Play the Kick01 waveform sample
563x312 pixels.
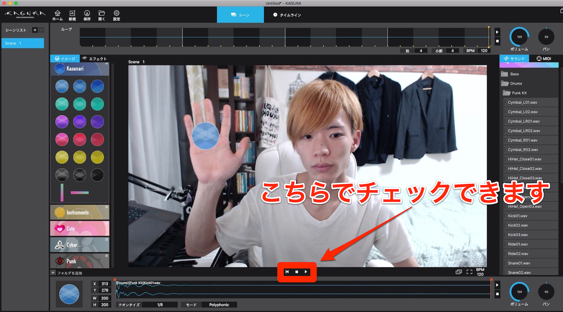click(497, 285)
